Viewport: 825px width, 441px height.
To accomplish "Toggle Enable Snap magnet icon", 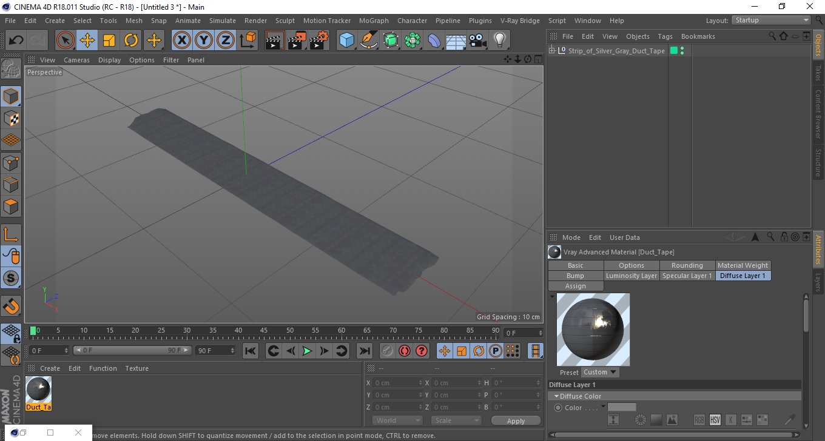I will (11, 306).
